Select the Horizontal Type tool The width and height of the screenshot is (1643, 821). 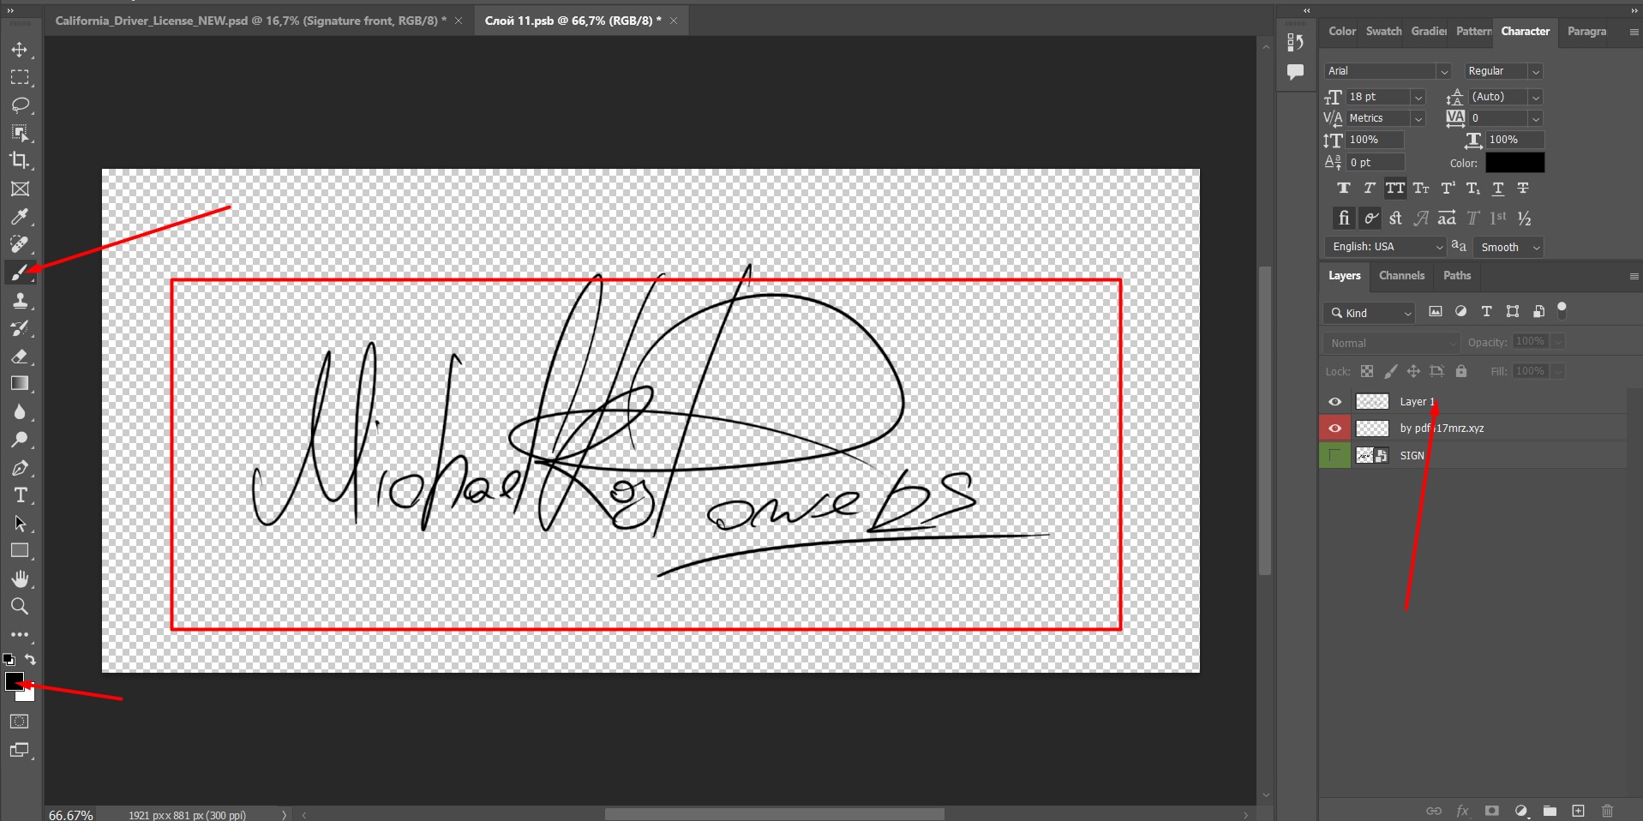[20, 495]
